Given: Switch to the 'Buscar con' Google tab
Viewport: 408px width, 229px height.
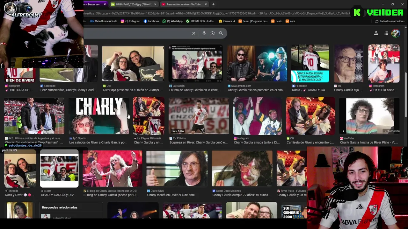Looking at the screenshot, I should pyautogui.click(x=93, y=4).
